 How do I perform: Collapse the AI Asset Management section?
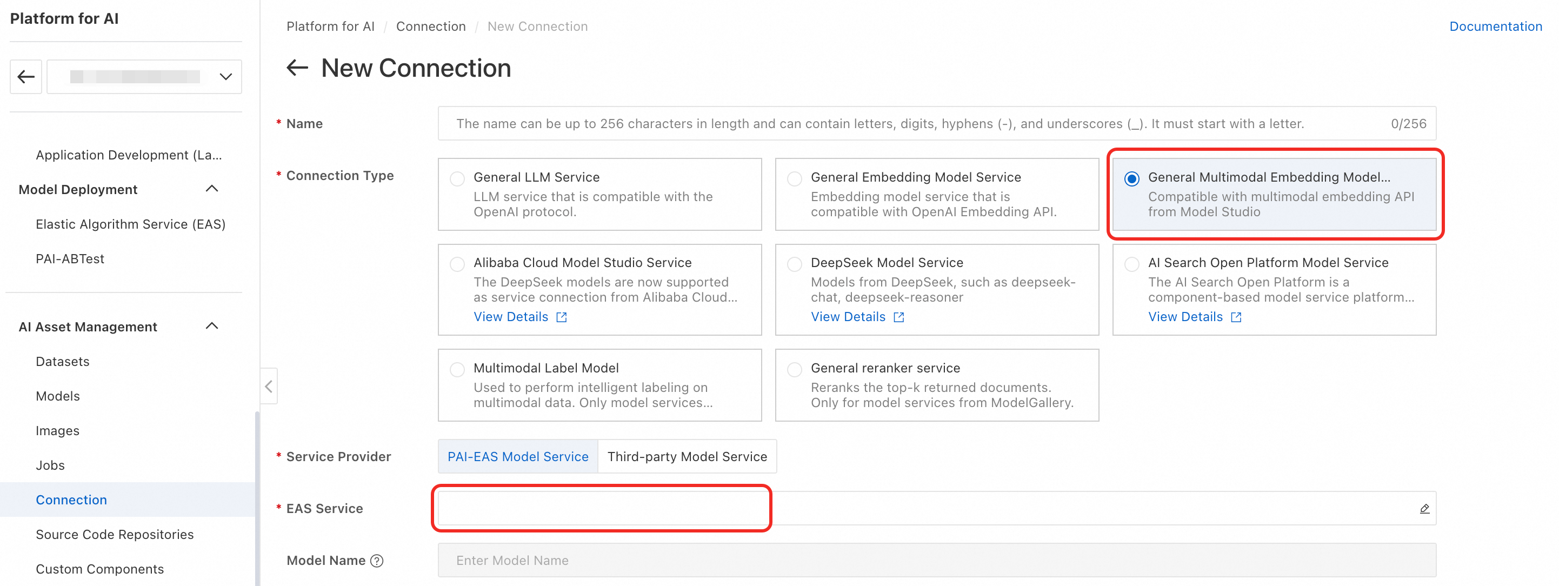[x=212, y=327]
